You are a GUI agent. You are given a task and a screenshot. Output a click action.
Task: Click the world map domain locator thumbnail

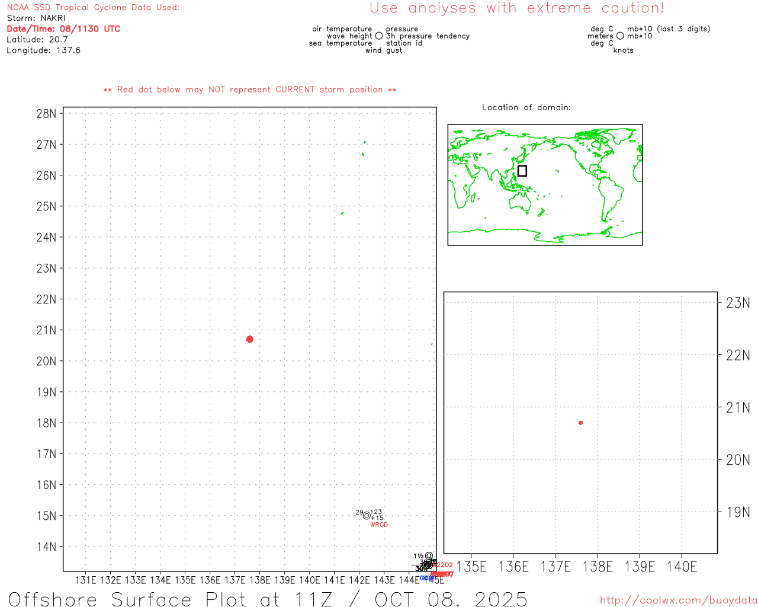click(x=545, y=185)
